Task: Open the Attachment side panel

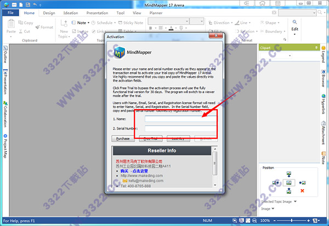Action: pos(324,133)
